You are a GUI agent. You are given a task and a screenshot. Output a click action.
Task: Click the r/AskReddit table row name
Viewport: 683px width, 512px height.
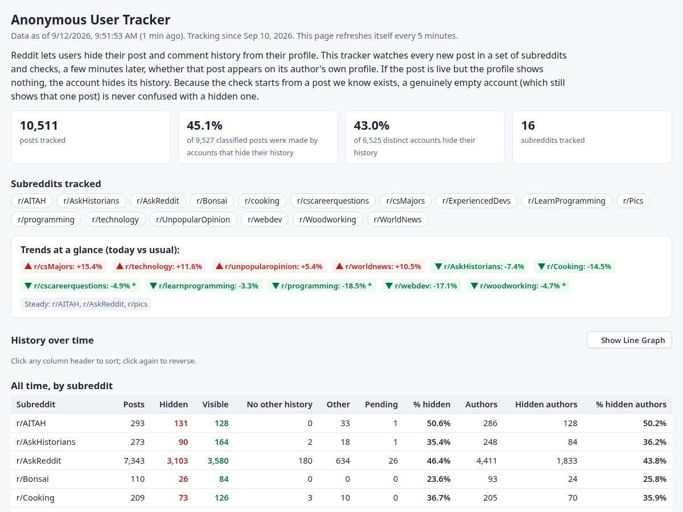(x=39, y=461)
